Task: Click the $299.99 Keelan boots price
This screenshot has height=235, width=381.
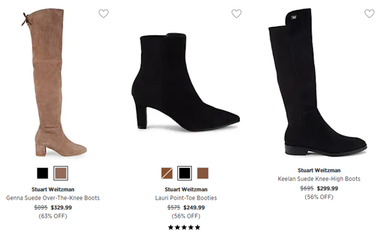Action: pos(328,188)
